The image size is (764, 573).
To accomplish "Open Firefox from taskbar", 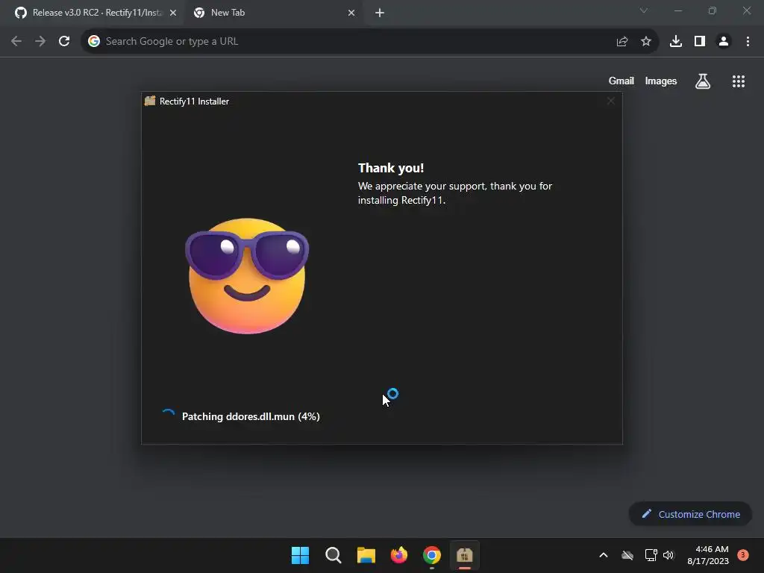I will coord(399,555).
